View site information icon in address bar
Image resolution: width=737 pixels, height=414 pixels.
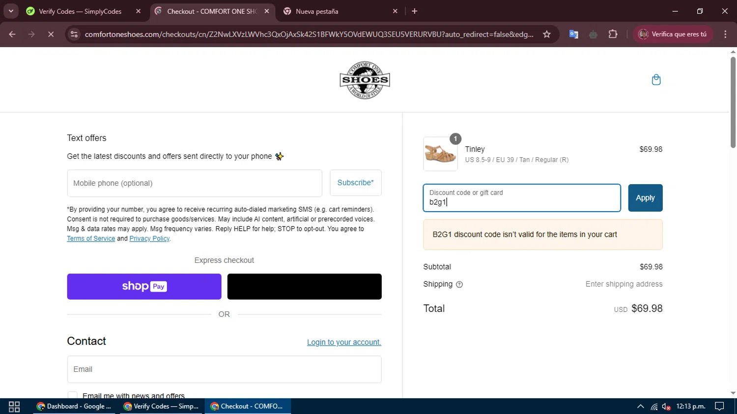click(x=74, y=34)
